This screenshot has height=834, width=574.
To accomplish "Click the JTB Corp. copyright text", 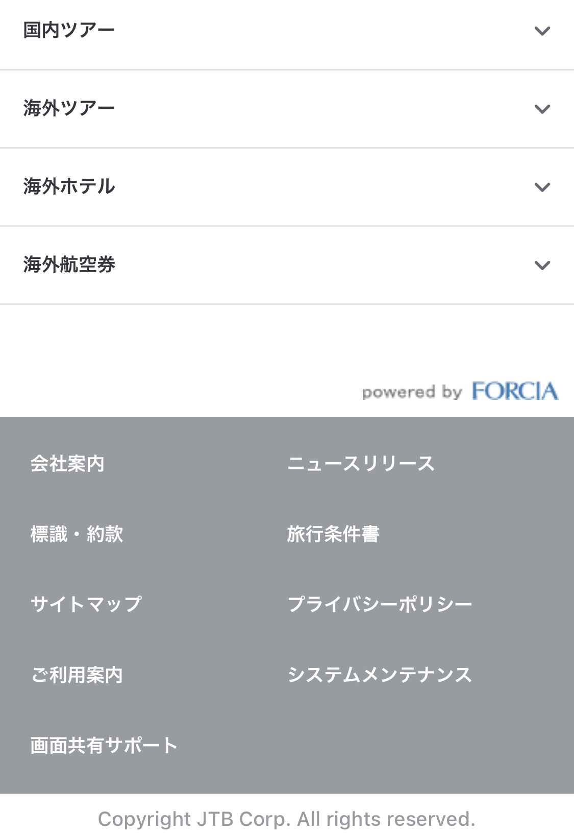I will (x=287, y=819).
